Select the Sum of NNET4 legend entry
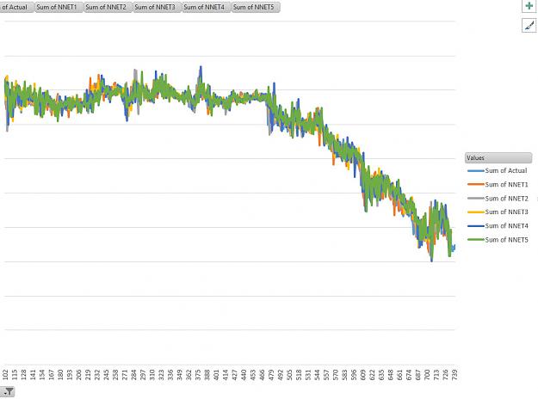The width and height of the screenshot is (538, 399). pyautogui.click(x=498, y=225)
